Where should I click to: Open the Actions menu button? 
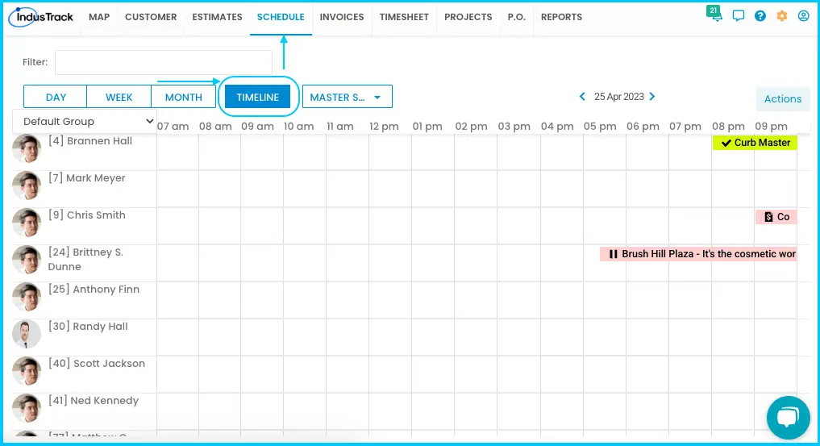coord(783,99)
